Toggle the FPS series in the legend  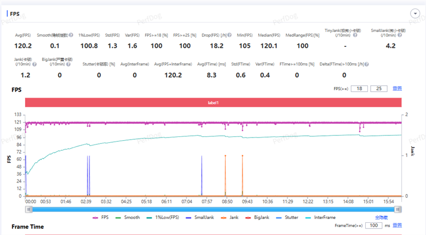click(100, 217)
